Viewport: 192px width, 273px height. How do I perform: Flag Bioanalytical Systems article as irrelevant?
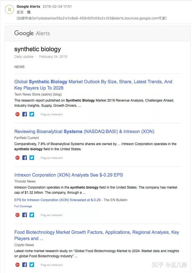[52, 158]
